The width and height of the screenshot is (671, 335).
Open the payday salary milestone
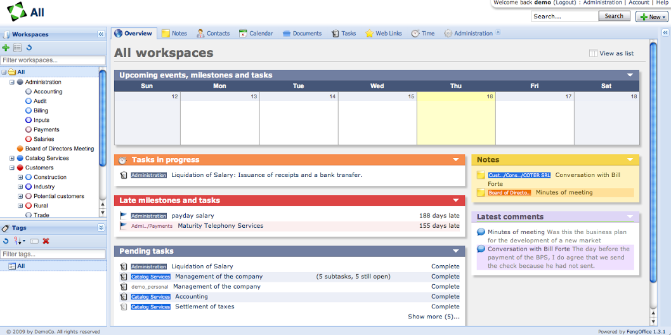pyautogui.click(x=193, y=216)
